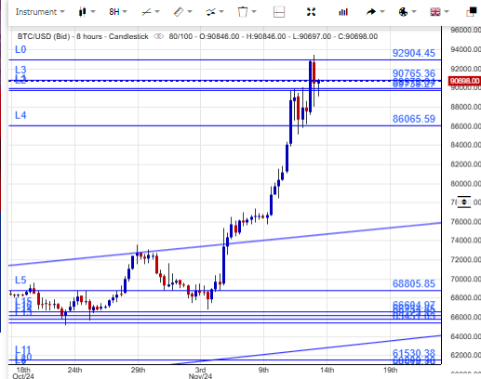Click the 9th date axis label
Viewport: 481px width, 379px height.
tap(263, 370)
